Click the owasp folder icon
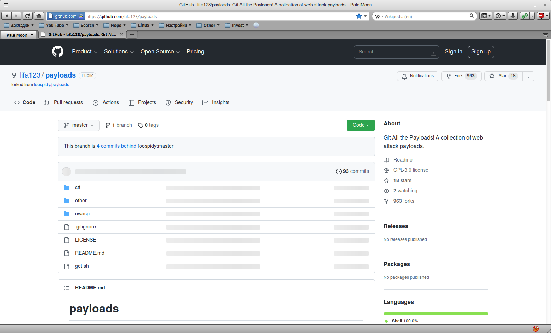The height and width of the screenshot is (333, 551). (x=67, y=214)
